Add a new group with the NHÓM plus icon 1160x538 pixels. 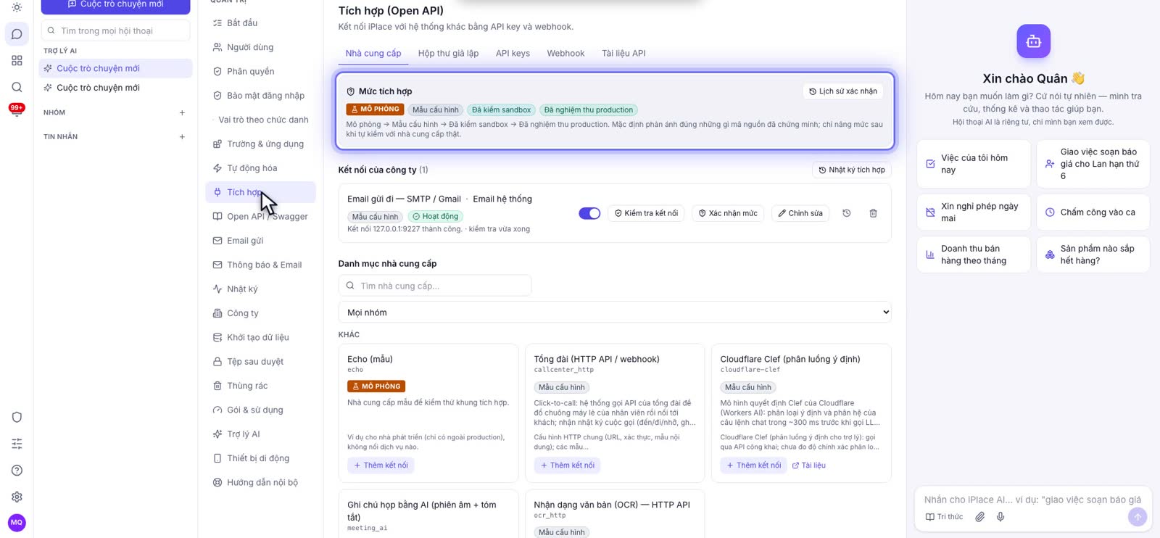182,112
